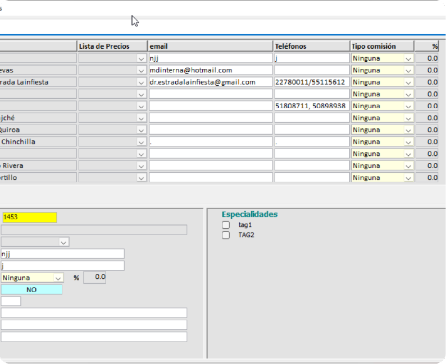Enable the TAG2 specialty checkbox

226,236
